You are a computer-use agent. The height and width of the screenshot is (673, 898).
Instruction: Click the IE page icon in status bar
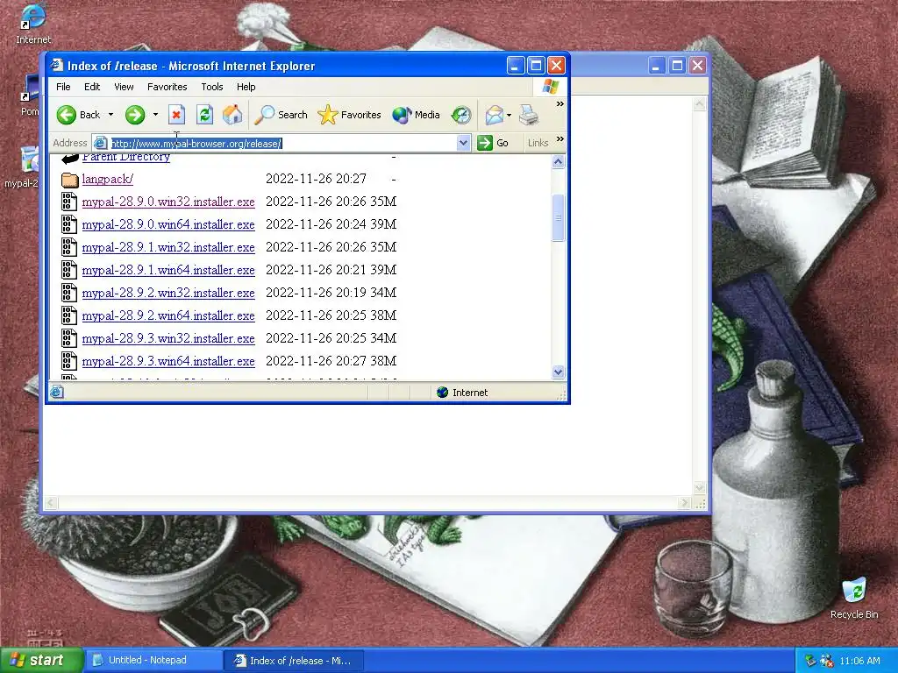[57, 392]
